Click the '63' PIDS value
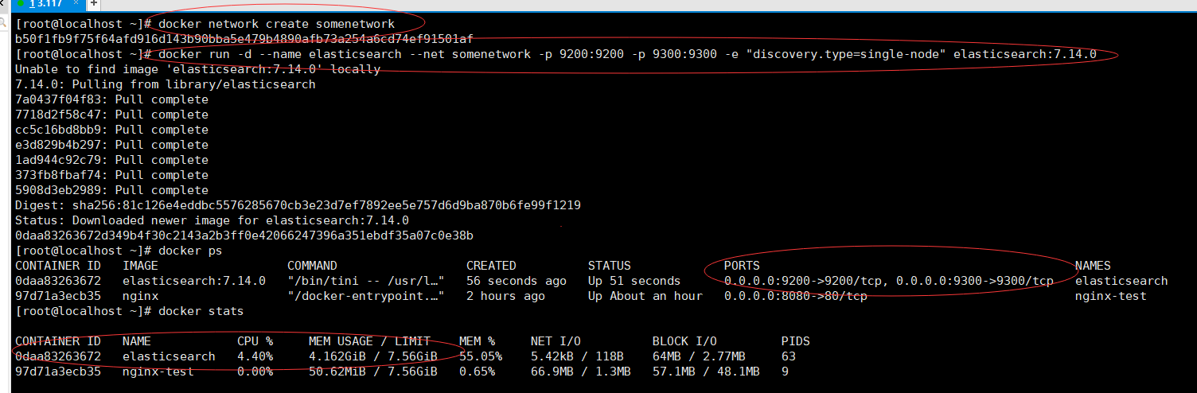1197x393 pixels. click(789, 356)
